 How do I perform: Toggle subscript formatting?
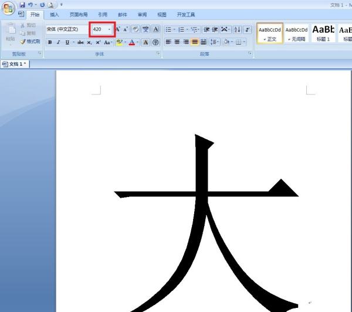[89, 42]
